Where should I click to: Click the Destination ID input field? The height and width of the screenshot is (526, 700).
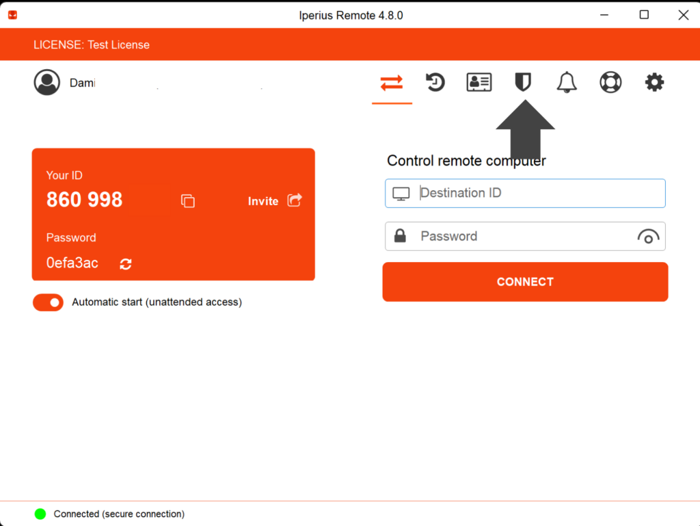(x=525, y=194)
